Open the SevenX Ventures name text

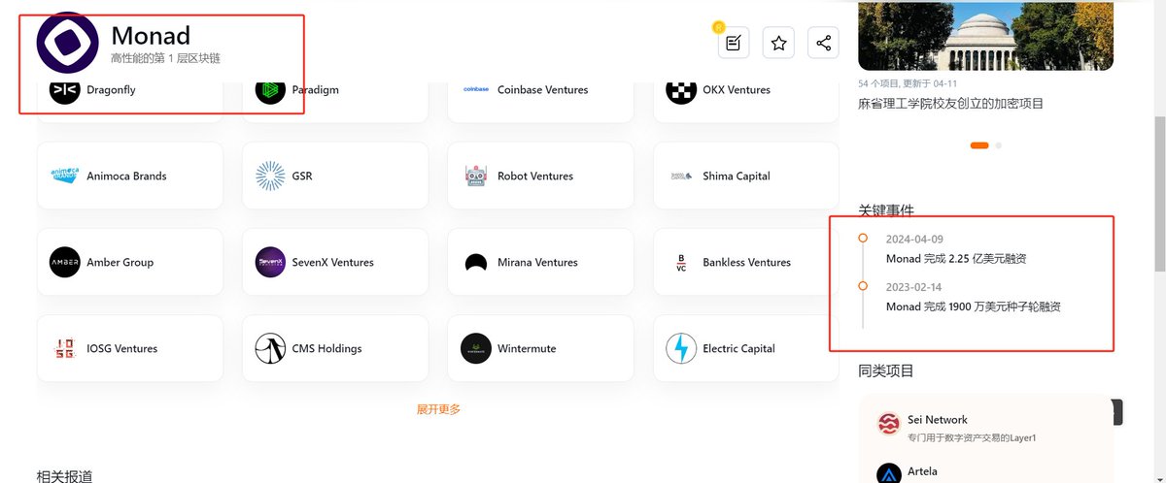(x=333, y=262)
